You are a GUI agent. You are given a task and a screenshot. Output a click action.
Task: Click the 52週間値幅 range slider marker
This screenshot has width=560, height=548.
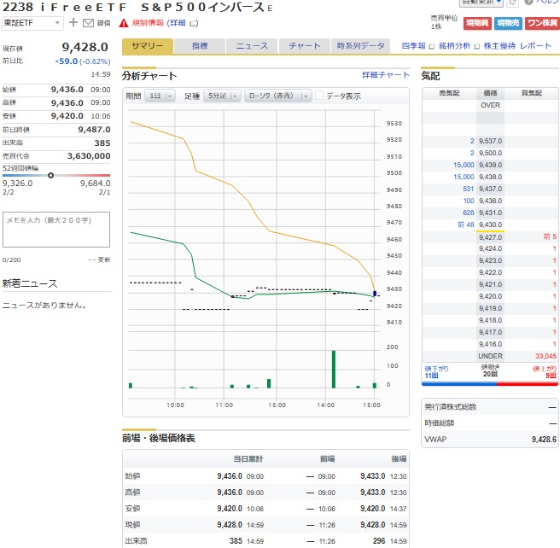coord(50,175)
